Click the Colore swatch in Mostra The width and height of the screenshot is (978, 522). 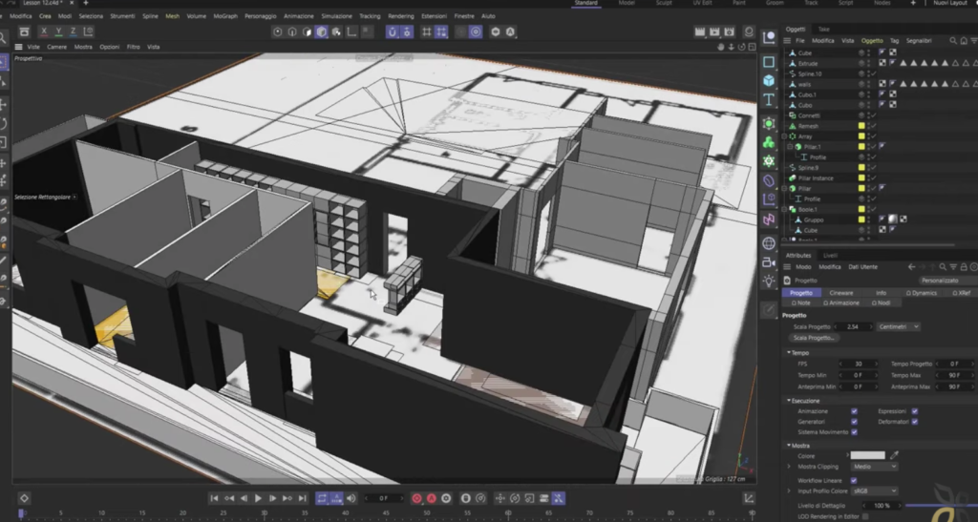(x=867, y=455)
